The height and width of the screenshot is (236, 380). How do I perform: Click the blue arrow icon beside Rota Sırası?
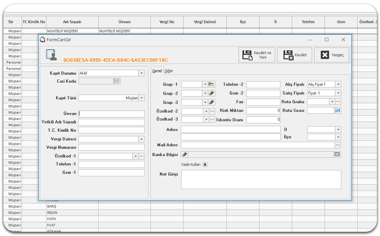[x=338, y=110]
